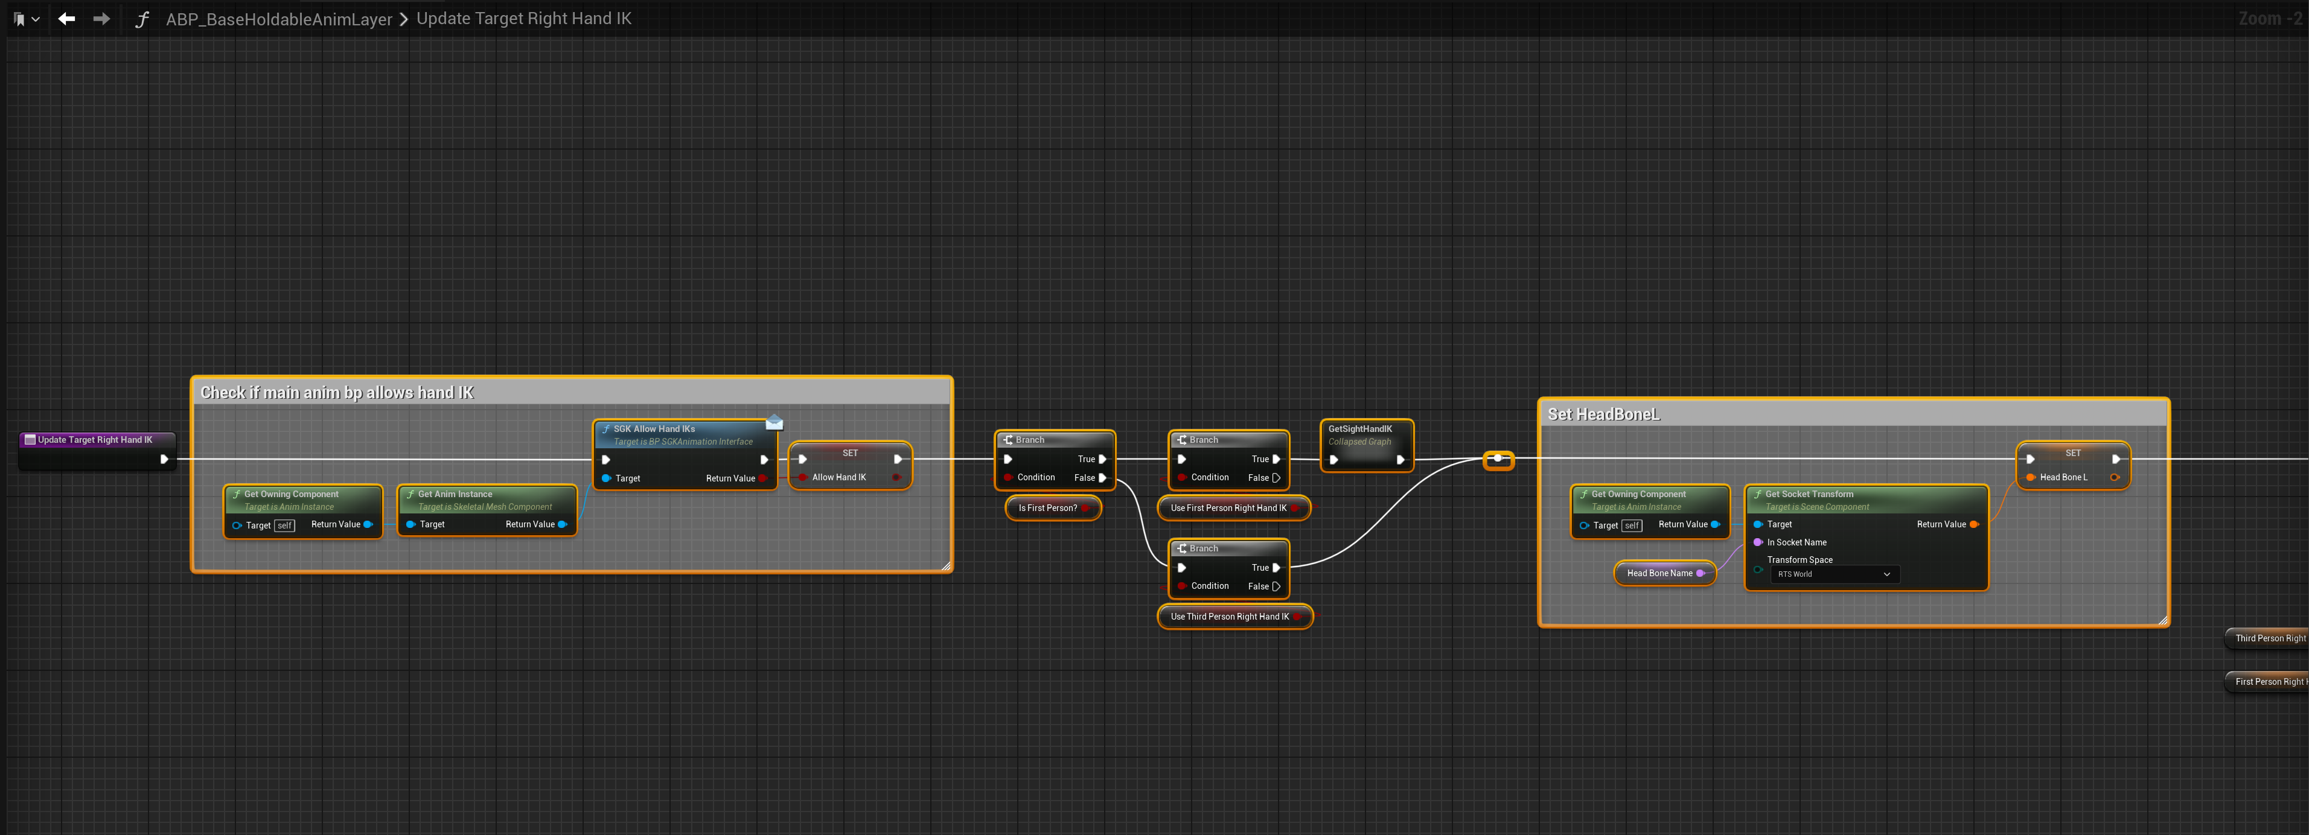Viewport: 2309px width, 835px height.
Task: Click the False pin of the first Branch node
Action: tap(1102, 477)
